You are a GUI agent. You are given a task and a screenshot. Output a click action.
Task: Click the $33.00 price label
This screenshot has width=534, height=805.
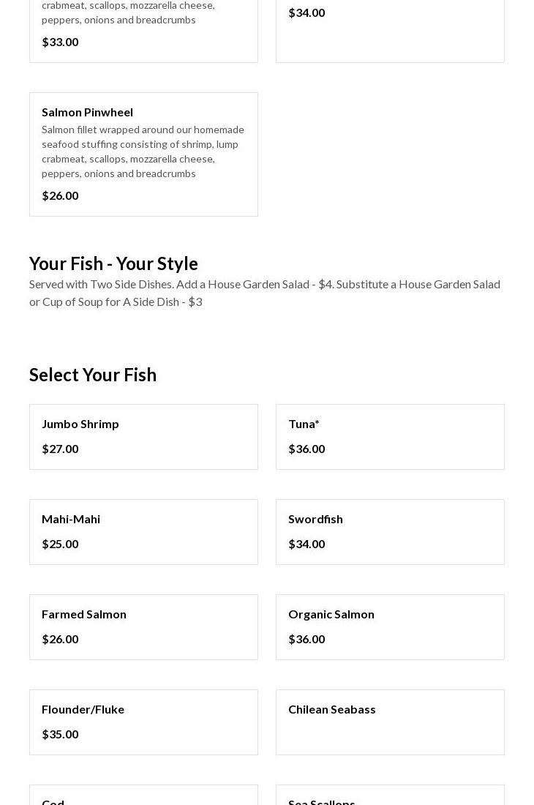coord(60,42)
